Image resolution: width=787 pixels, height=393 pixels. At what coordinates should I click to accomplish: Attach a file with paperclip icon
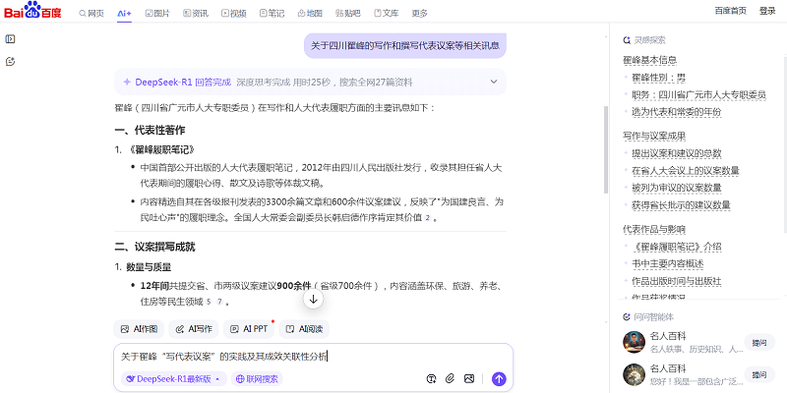click(x=451, y=378)
